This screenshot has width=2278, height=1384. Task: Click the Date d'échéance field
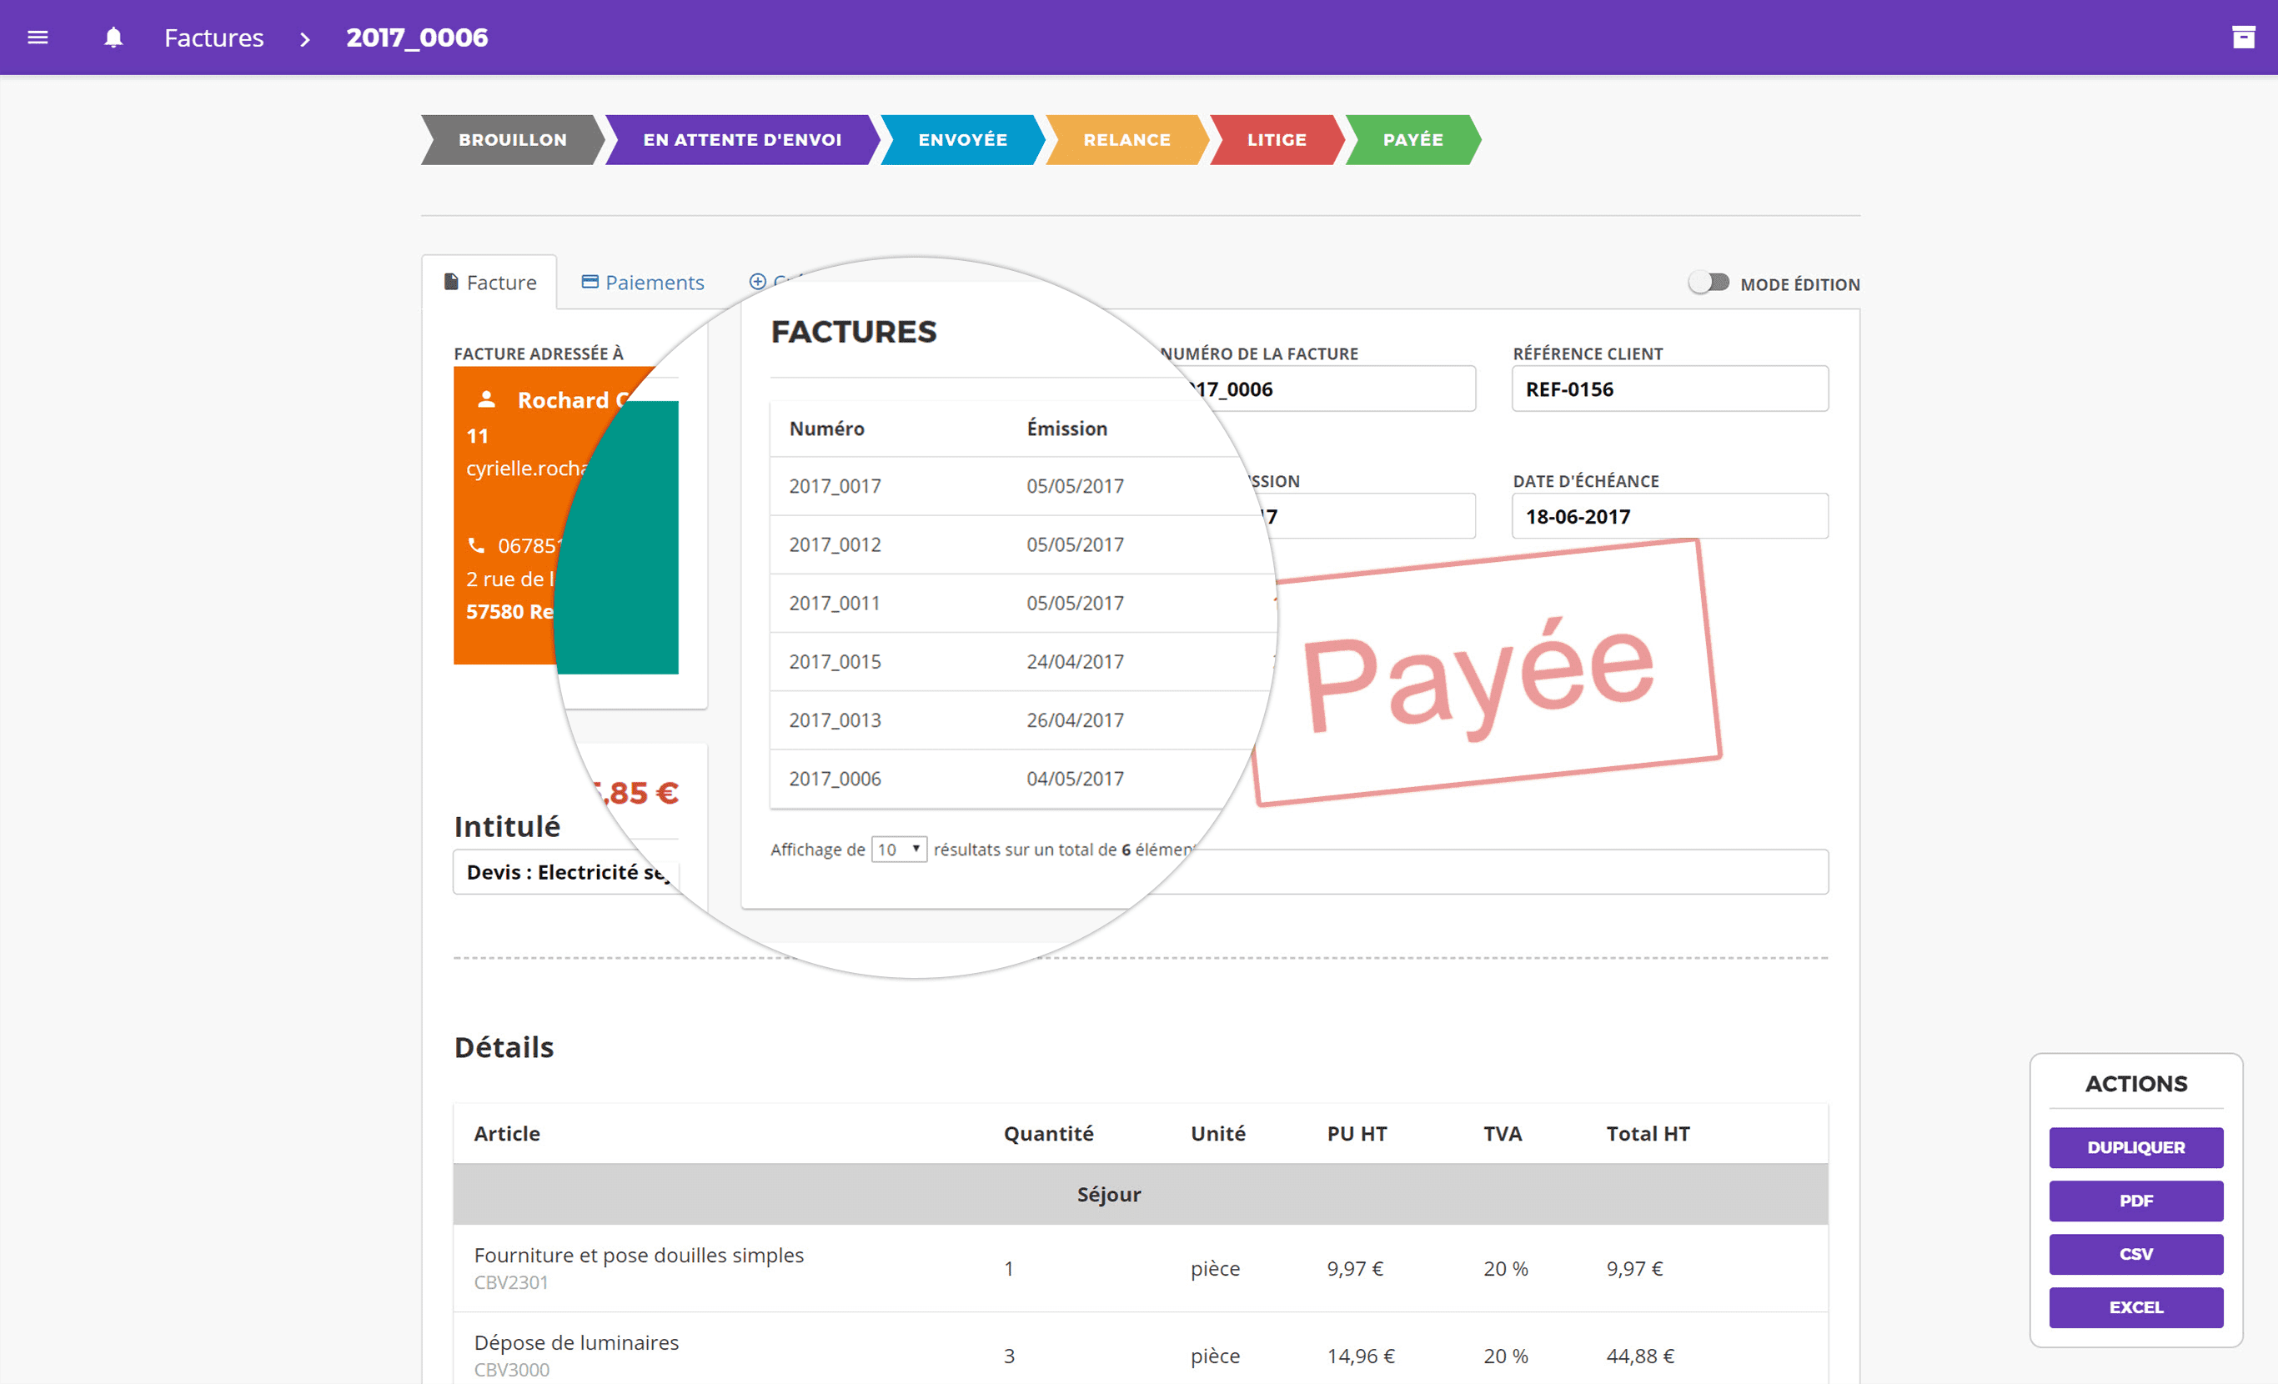[x=1669, y=516]
